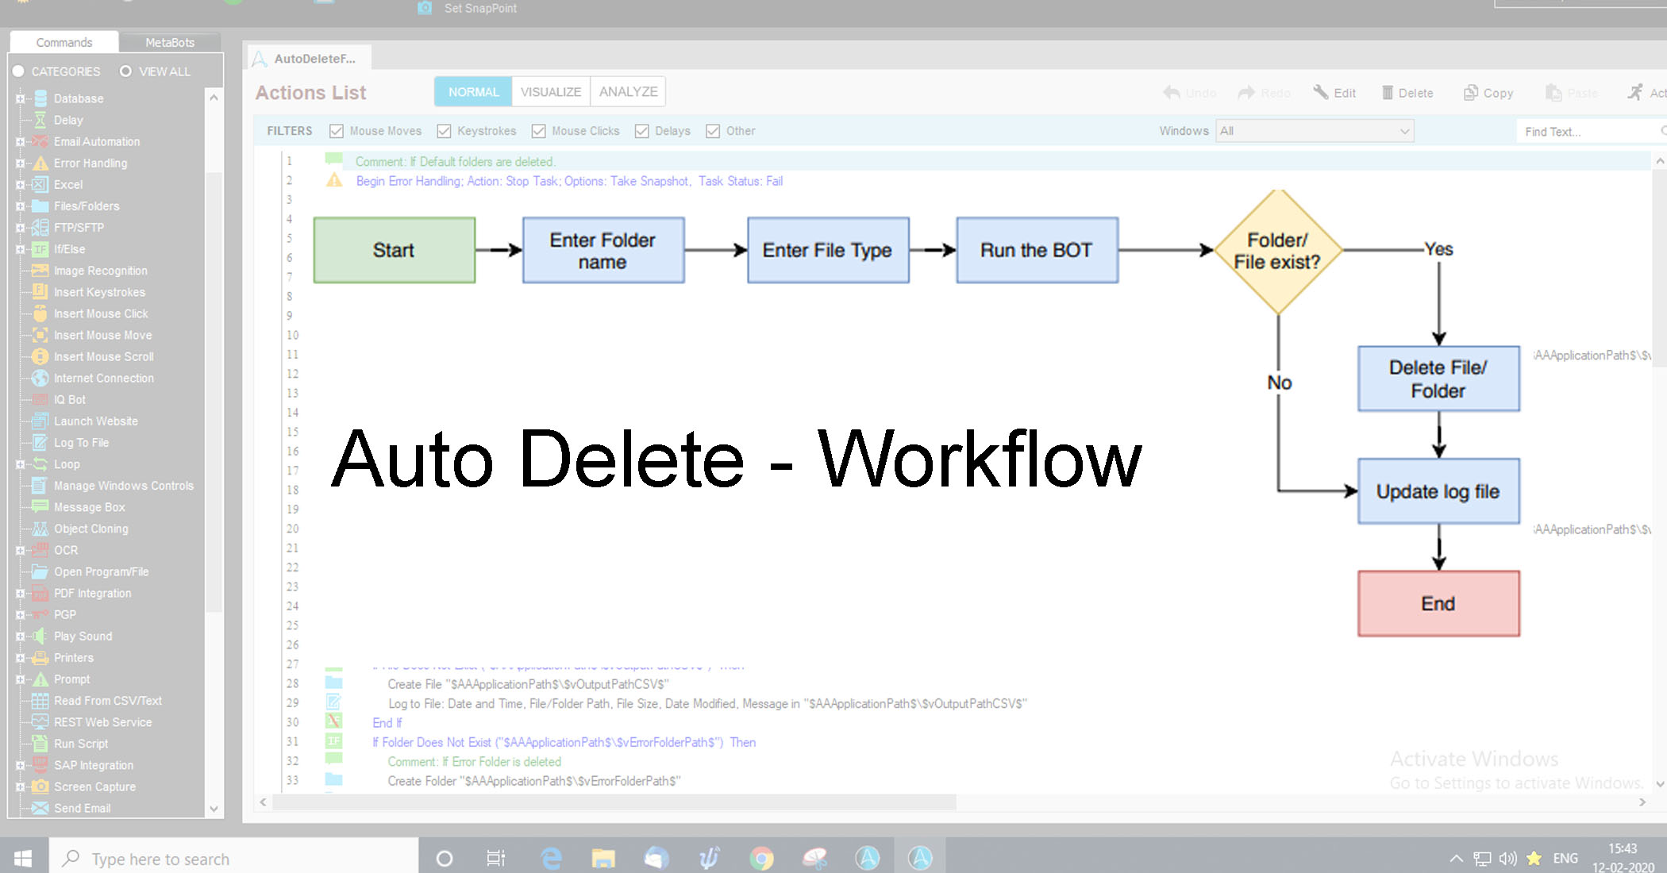The height and width of the screenshot is (873, 1667).
Task: Click the Edit button
Action: 1334,93
